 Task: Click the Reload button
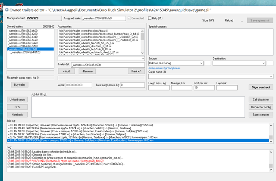click(229, 20)
